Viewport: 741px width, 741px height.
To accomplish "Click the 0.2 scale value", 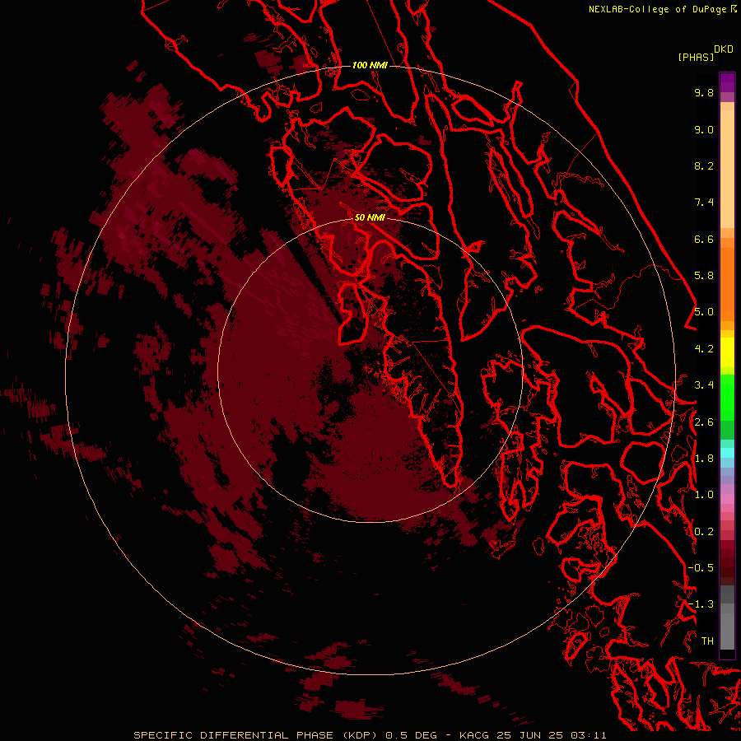I will 704,532.
